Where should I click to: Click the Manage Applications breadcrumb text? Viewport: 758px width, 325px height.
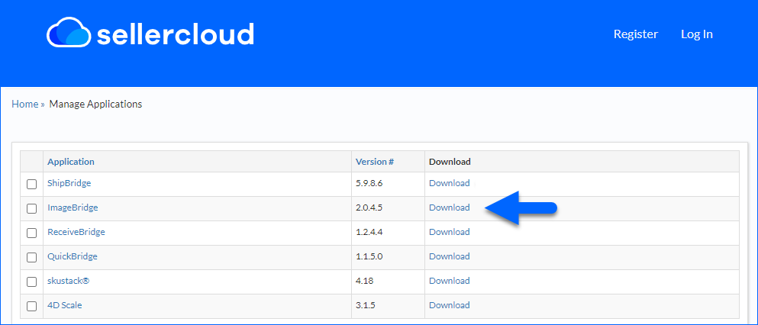95,104
